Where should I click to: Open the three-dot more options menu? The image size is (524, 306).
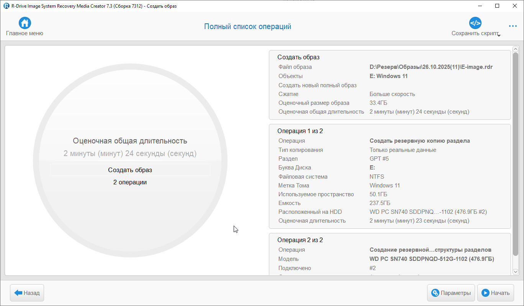tap(513, 26)
